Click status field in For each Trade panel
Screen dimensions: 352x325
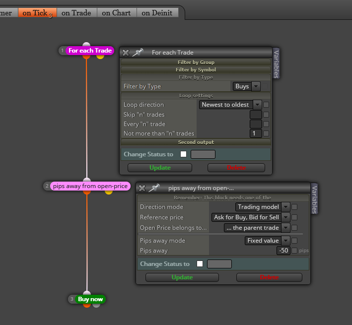click(203, 154)
